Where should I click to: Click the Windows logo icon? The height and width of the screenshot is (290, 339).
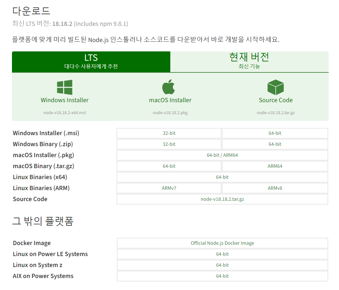pos(64,87)
